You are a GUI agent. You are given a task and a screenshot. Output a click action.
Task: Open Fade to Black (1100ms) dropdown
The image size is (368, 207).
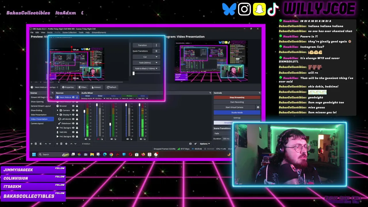click(x=156, y=68)
